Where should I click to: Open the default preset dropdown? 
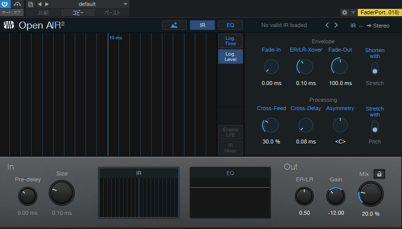pyautogui.click(x=90, y=4)
